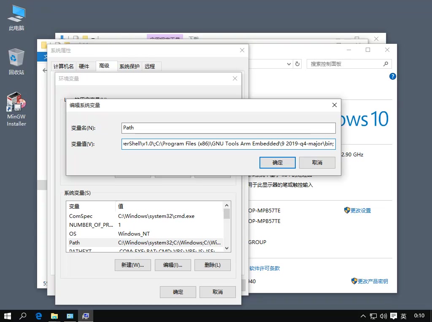This screenshot has width=432, height=322.
Task: Click the Control Panel help question mark icon
Action: tap(392, 76)
